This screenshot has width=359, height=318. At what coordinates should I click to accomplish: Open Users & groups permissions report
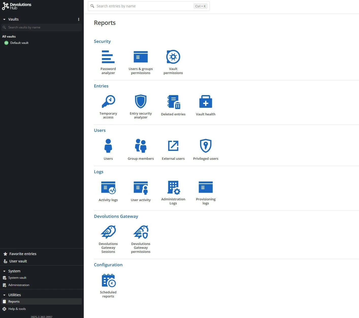[x=141, y=62]
